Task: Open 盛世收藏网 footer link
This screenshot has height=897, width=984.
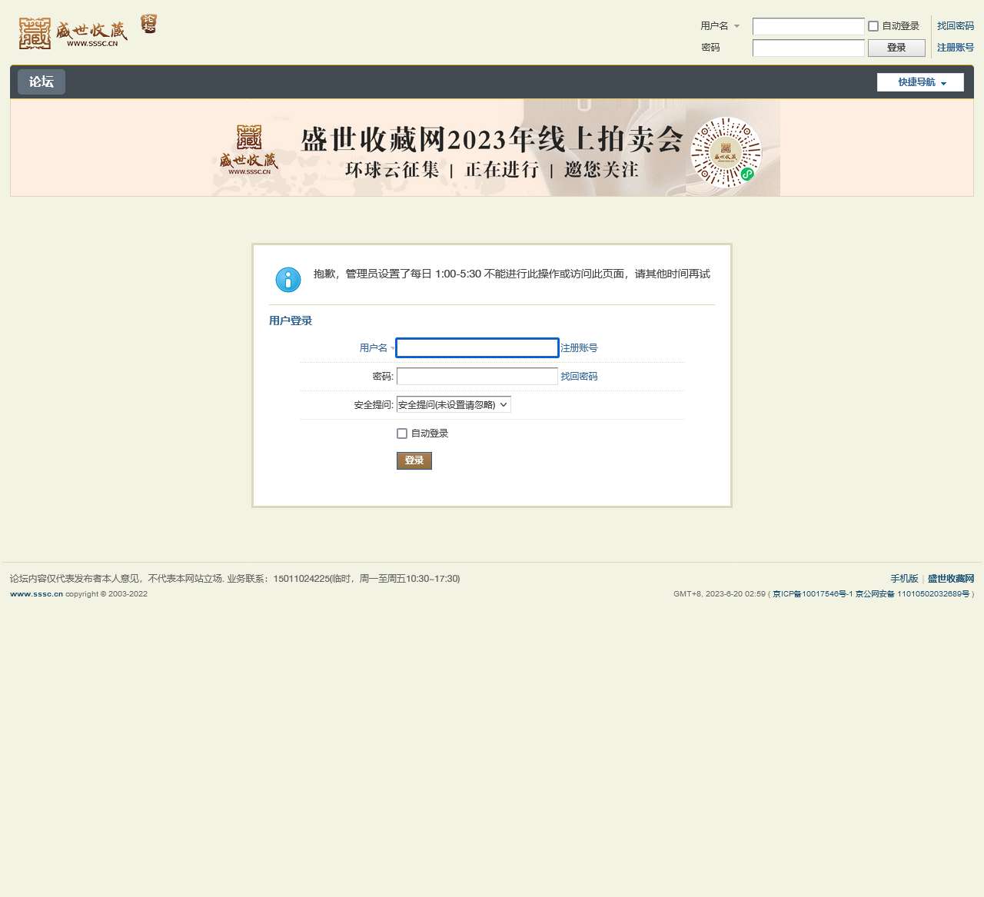Action: tap(951, 579)
